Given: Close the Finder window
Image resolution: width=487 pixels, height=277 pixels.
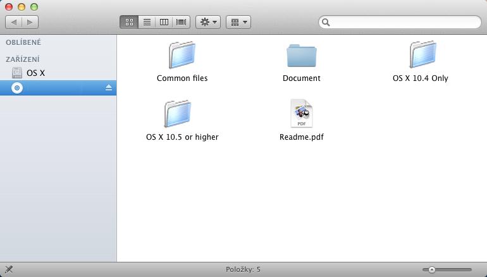Looking at the screenshot, I should [x=9, y=7].
